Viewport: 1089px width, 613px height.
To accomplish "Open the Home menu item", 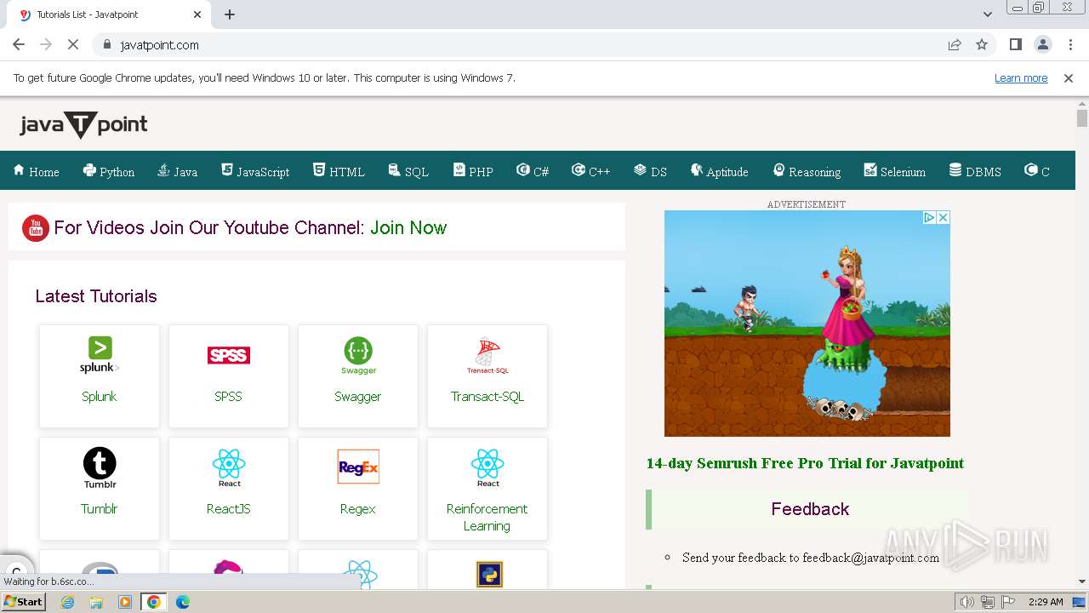I will (37, 171).
